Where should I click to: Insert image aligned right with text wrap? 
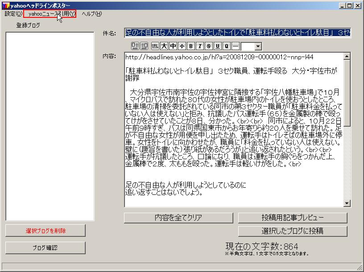144,46
